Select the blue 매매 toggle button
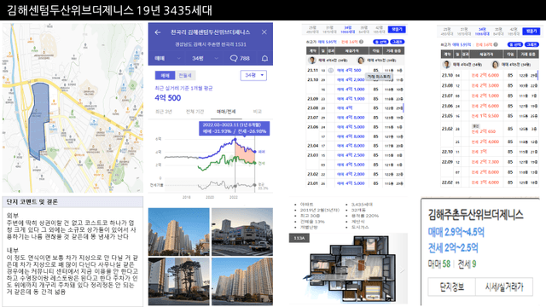Viewport: 546px width, 307px height. (x=166, y=75)
